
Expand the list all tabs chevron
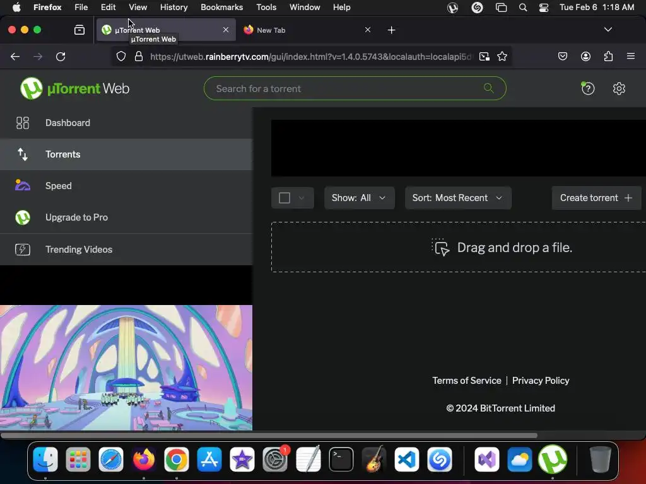coord(608,30)
